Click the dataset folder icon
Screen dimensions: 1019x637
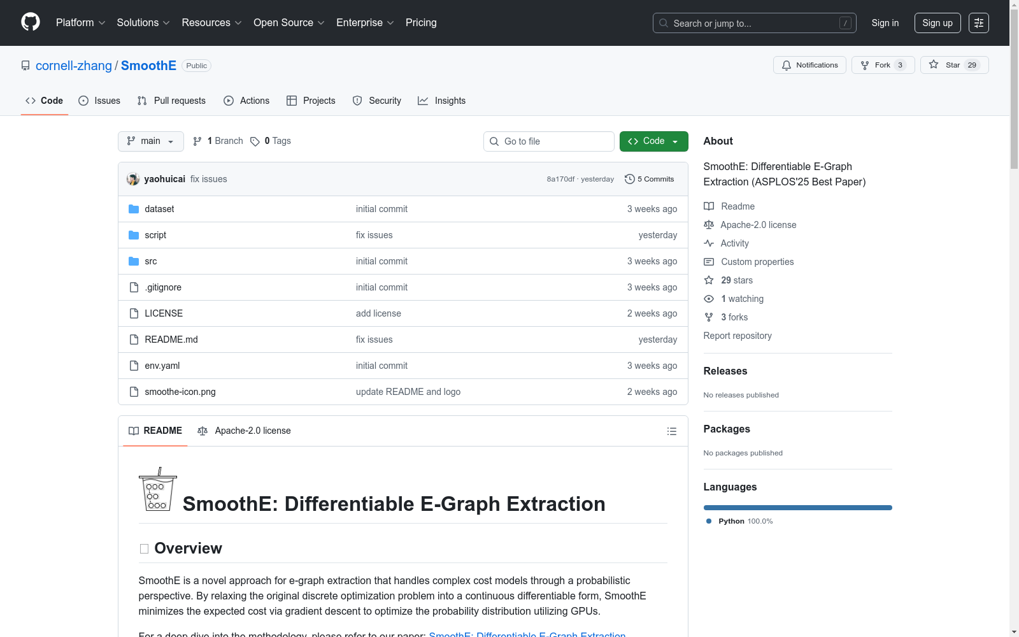pyautogui.click(x=134, y=209)
